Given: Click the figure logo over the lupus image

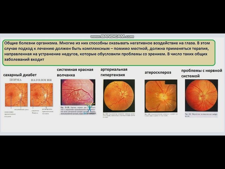Looking at the screenshot, I should point(90,108).
